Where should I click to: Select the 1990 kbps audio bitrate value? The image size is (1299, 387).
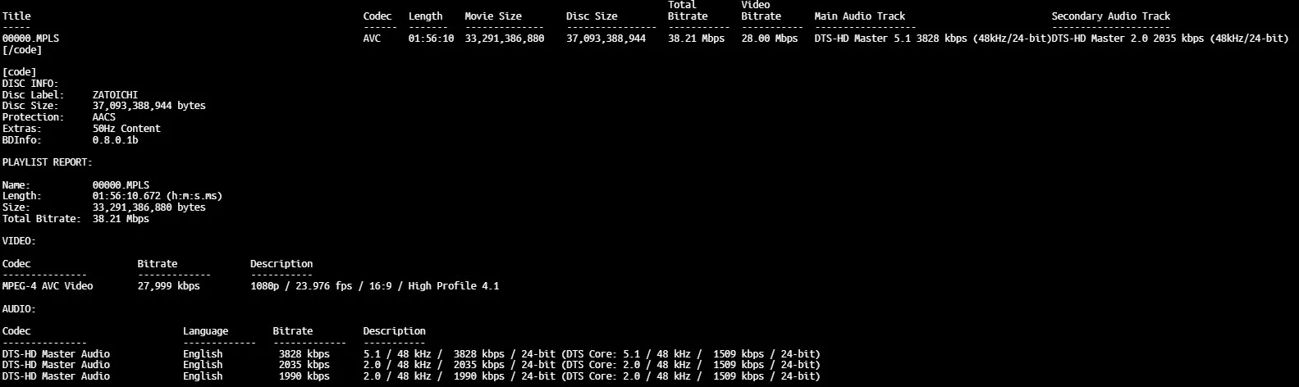click(x=304, y=376)
